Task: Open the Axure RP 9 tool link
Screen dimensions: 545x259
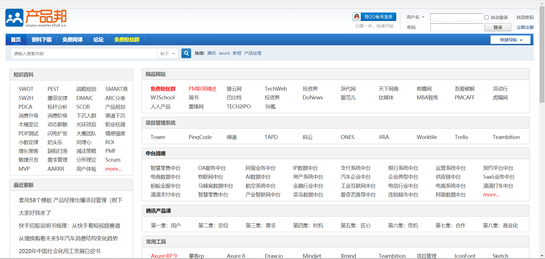Action: click(164, 256)
